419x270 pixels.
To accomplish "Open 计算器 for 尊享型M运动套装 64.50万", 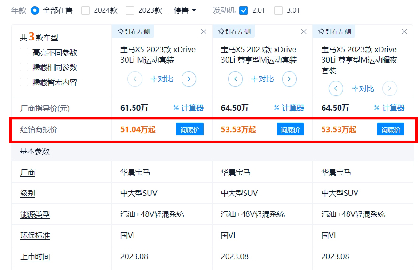I will point(289,108).
